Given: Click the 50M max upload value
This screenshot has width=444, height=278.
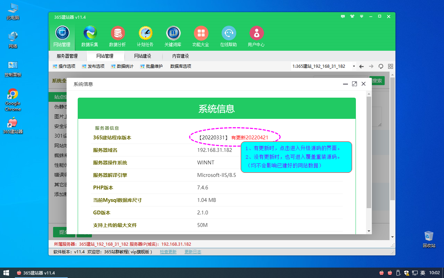Looking at the screenshot, I should click(x=202, y=225).
